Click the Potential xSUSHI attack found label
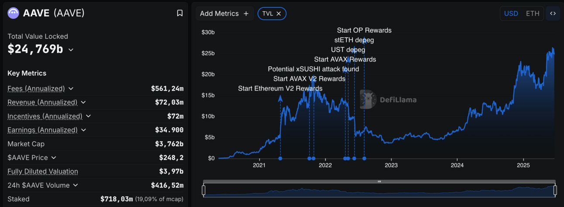The height and width of the screenshot is (207, 564). [313, 69]
